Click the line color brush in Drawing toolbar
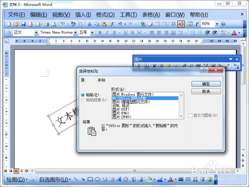Viewport: 249px width, 187px height. pos(160,179)
